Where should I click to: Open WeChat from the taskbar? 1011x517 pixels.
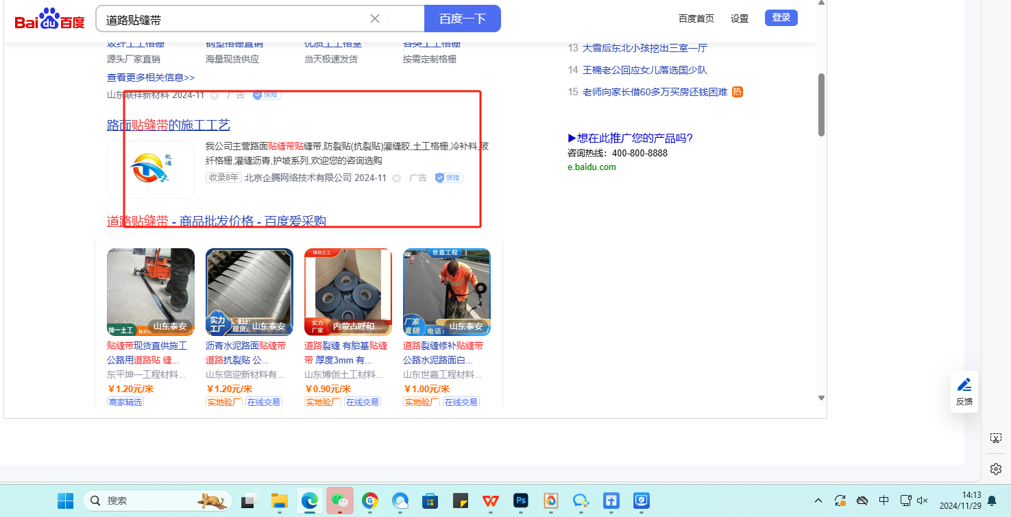[x=339, y=501]
